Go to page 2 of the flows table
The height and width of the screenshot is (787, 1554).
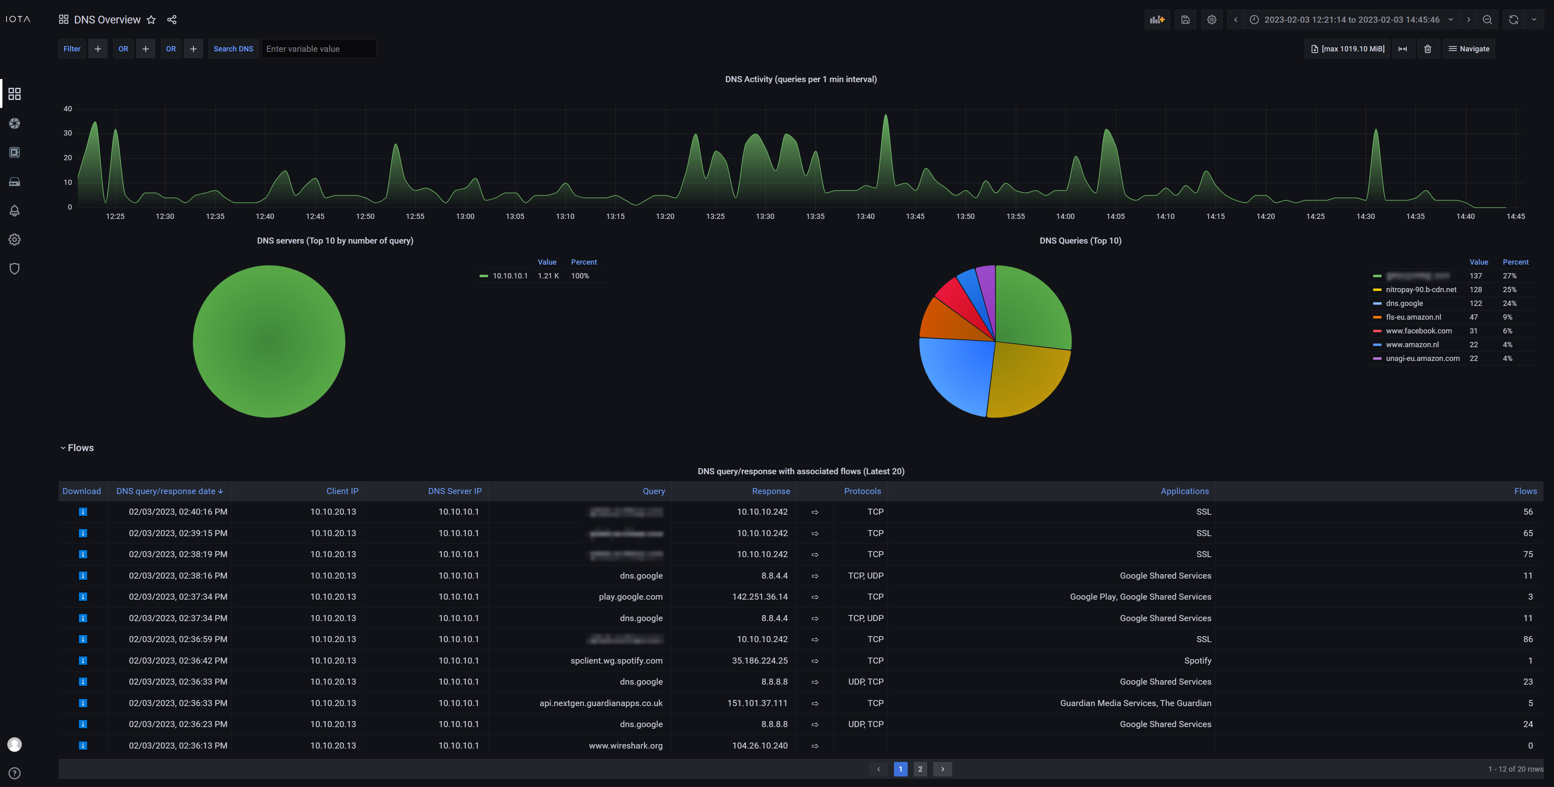(x=920, y=769)
